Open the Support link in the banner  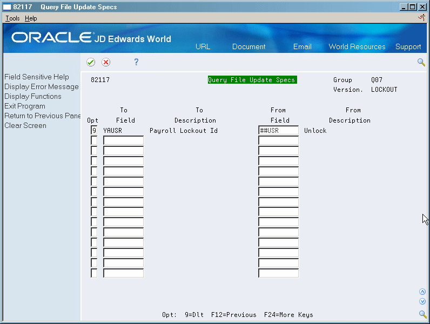pos(408,47)
